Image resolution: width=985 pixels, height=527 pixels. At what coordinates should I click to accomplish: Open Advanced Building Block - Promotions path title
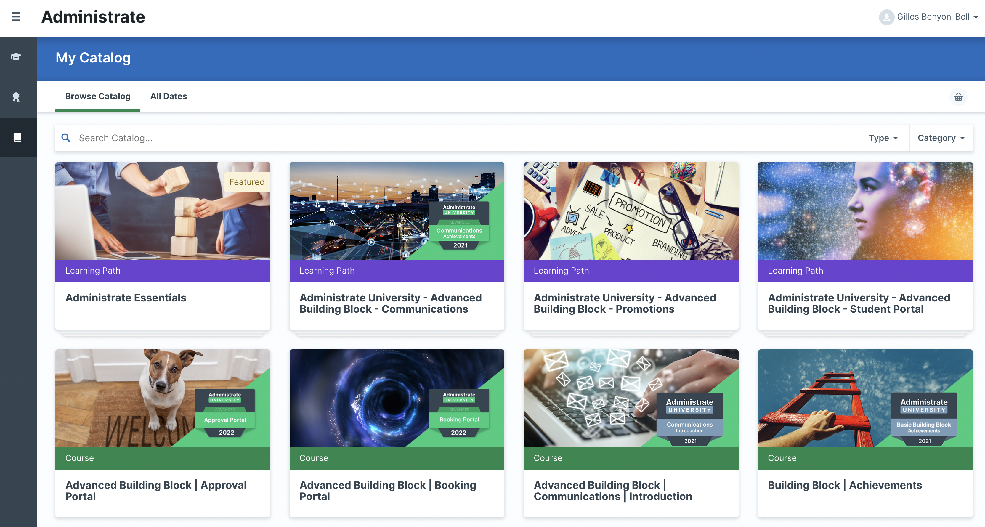[625, 303]
